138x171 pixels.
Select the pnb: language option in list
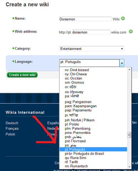click(73, 137)
